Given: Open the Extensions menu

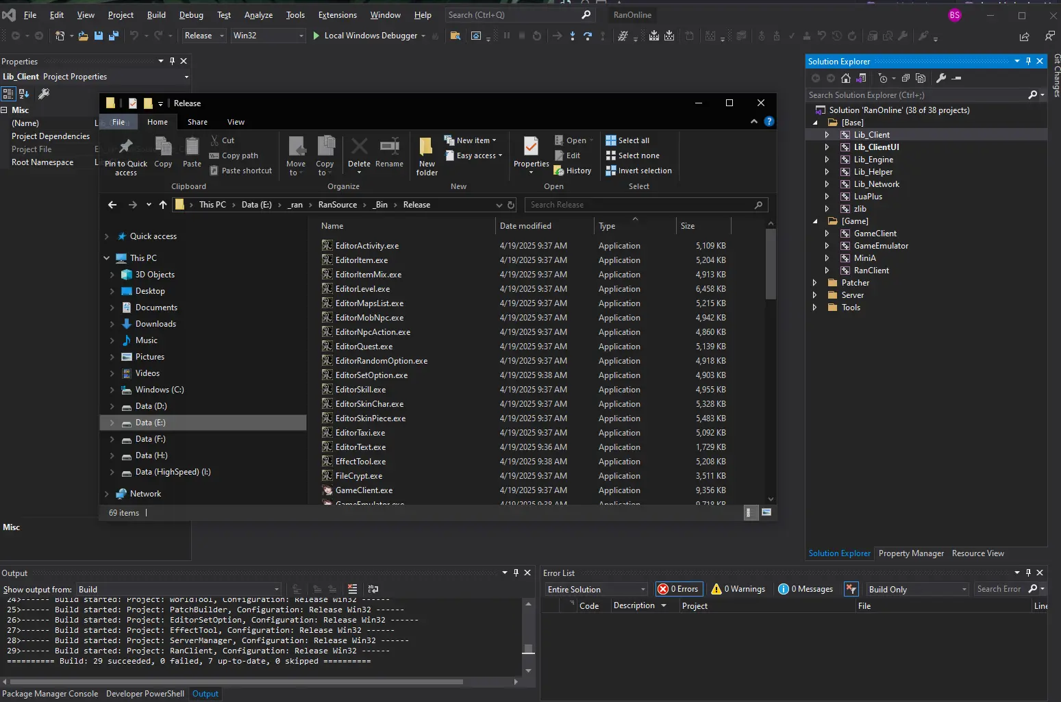Looking at the screenshot, I should click(337, 15).
